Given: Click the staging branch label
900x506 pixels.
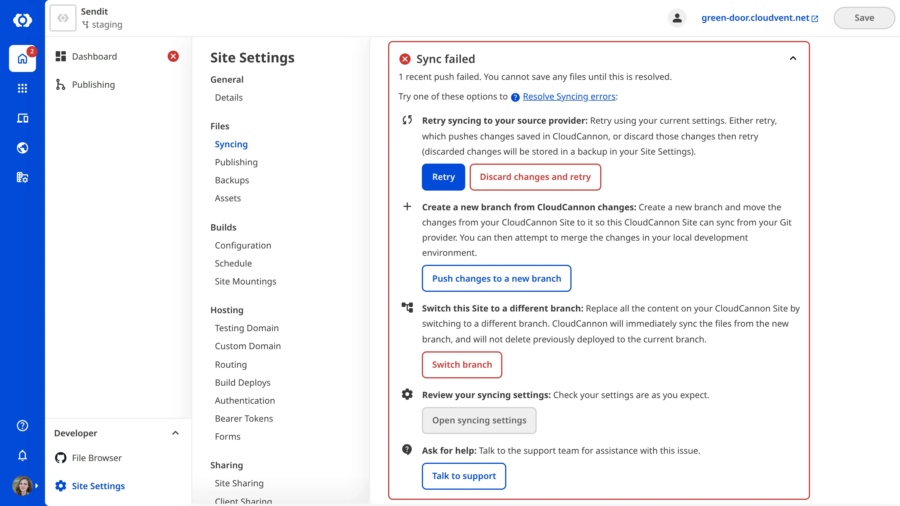Looking at the screenshot, I should point(107,25).
